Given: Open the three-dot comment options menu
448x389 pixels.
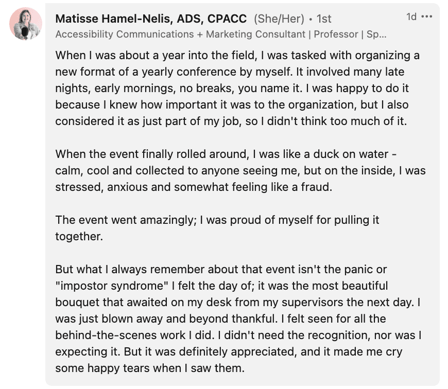Looking at the screenshot, I should tap(427, 17).
